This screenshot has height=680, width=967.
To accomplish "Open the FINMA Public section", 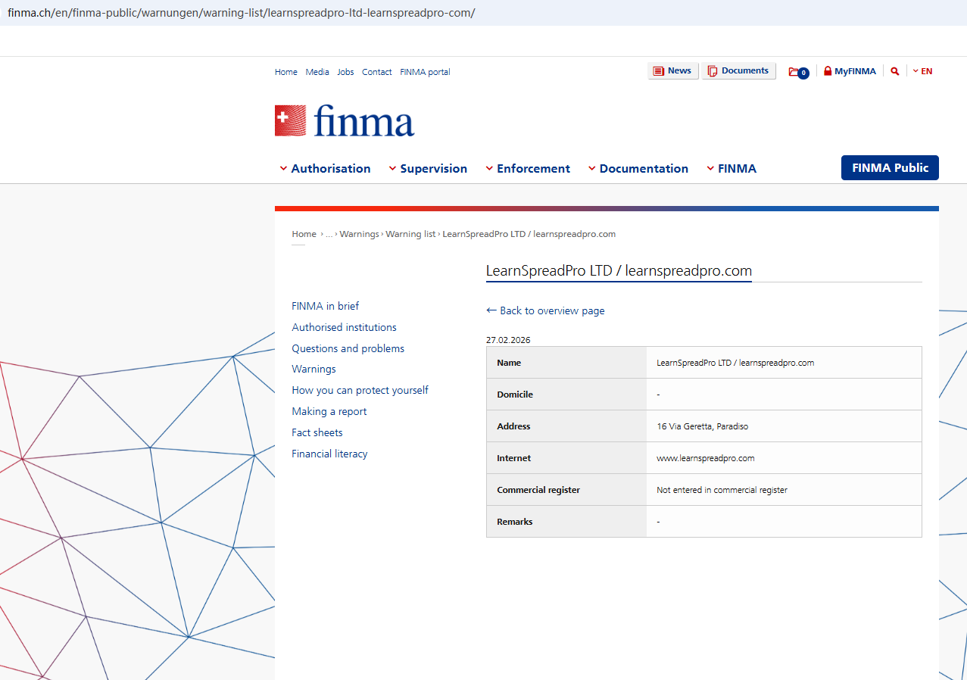I will coord(890,168).
